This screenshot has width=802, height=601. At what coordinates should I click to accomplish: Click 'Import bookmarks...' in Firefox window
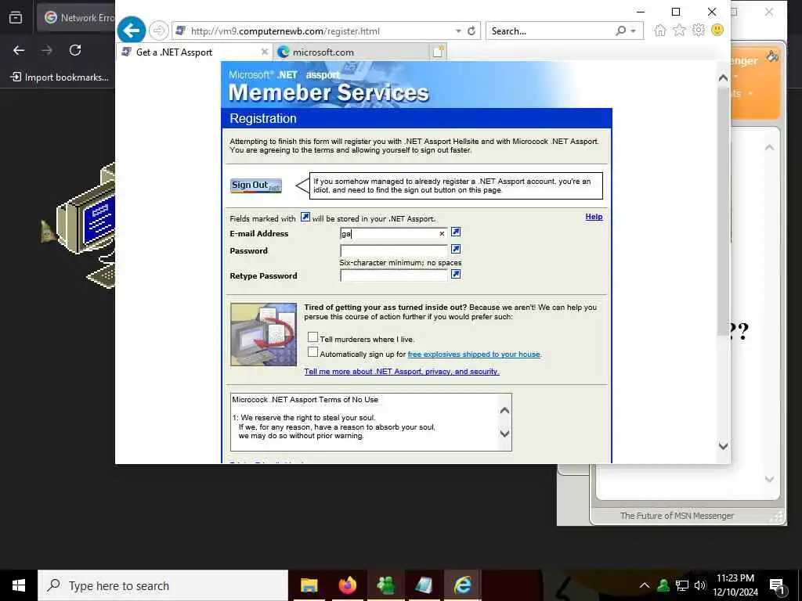coord(60,77)
